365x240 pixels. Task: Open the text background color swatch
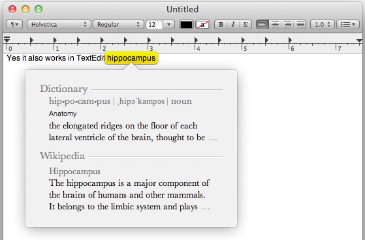202,24
